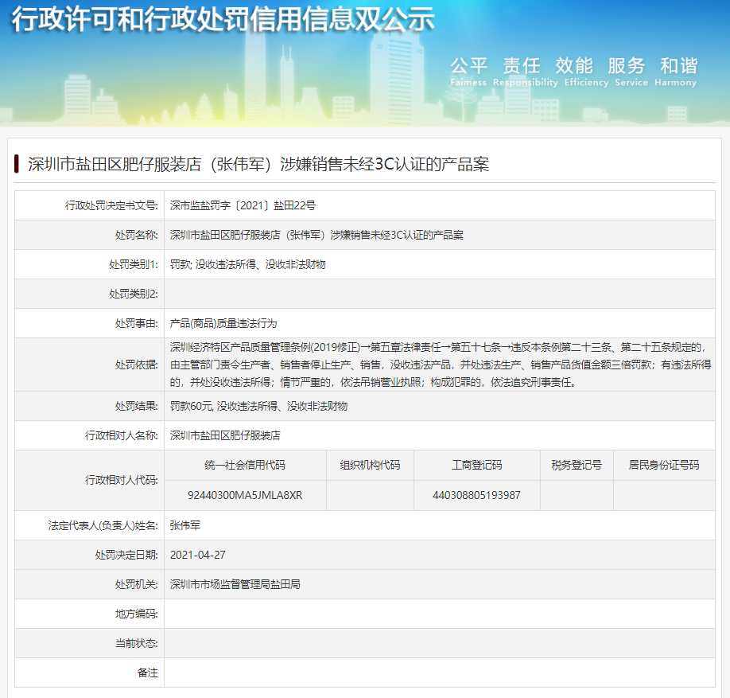This screenshot has height=698, width=730.
Task: Click the 处罚类别2 label
Action: (x=133, y=294)
